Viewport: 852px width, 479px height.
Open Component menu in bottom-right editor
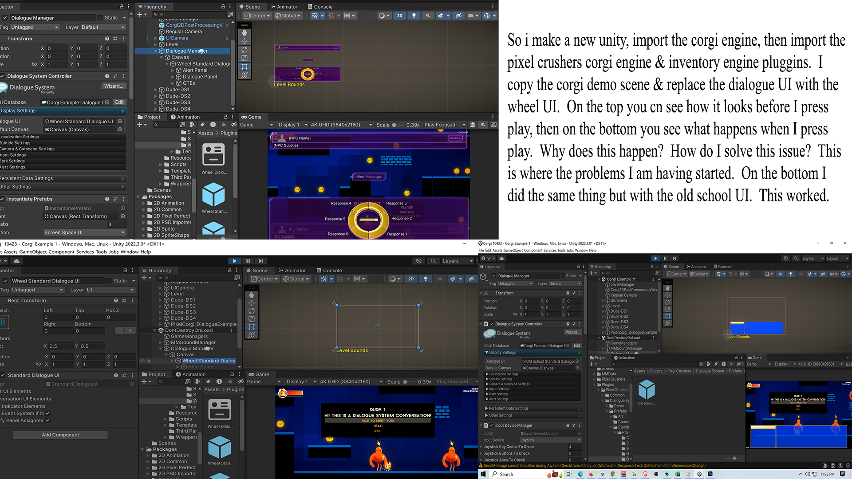(534, 251)
